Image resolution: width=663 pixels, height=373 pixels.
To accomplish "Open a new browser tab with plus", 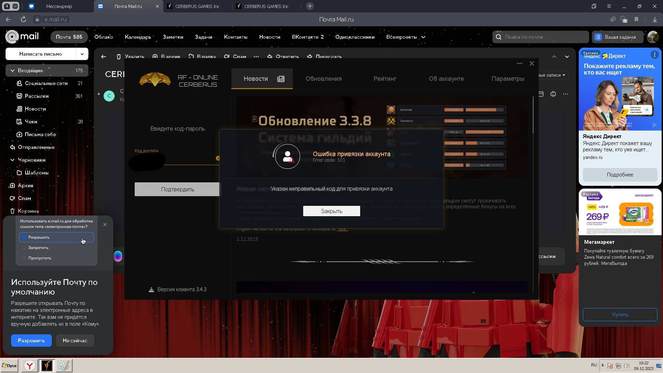I will pos(310,6).
